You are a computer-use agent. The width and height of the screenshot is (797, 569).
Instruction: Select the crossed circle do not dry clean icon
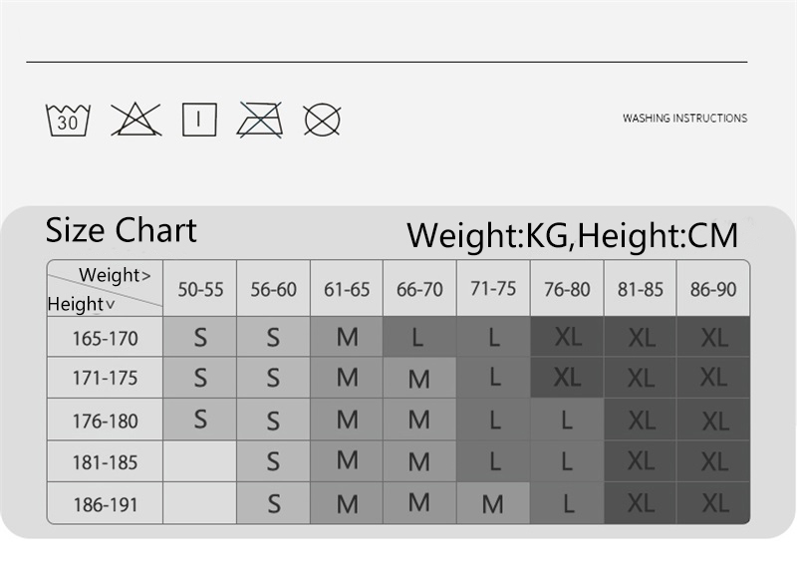click(322, 120)
